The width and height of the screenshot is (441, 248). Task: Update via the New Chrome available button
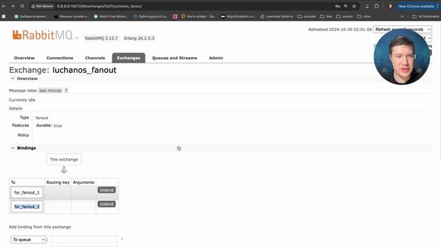pyautogui.click(x=416, y=6)
